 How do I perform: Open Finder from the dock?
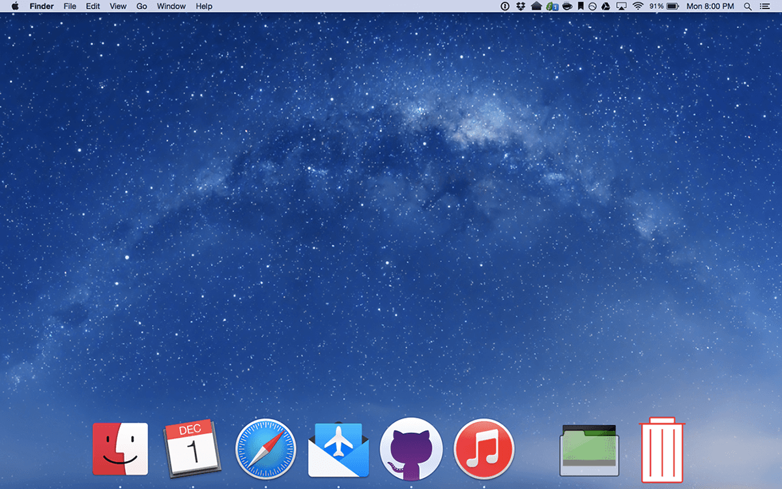pyautogui.click(x=120, y=449)
